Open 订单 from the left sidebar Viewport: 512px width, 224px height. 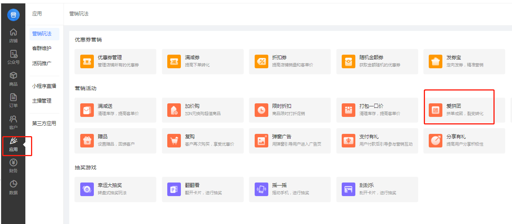13,100
